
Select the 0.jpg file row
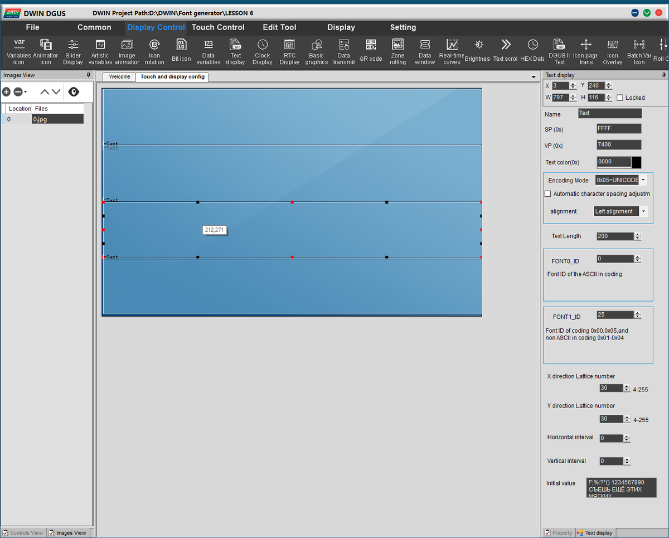click(42, 119)
